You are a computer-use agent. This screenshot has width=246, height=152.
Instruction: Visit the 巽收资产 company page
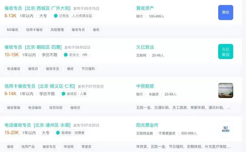pyautogui.click(x=145, y=8)
